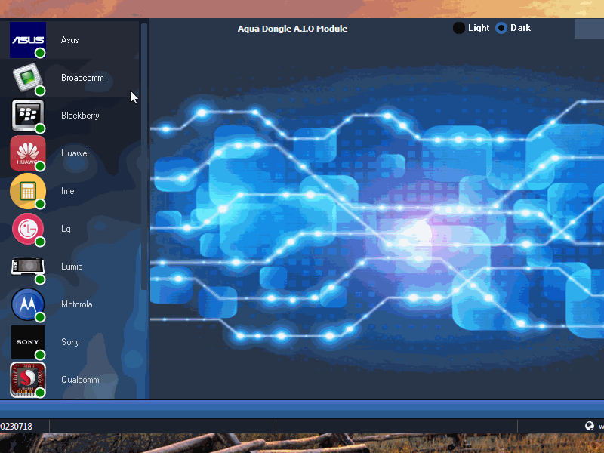Click the brand list vertical scrollbar
This screenshot has height=453, width=604.
(144, 156)
